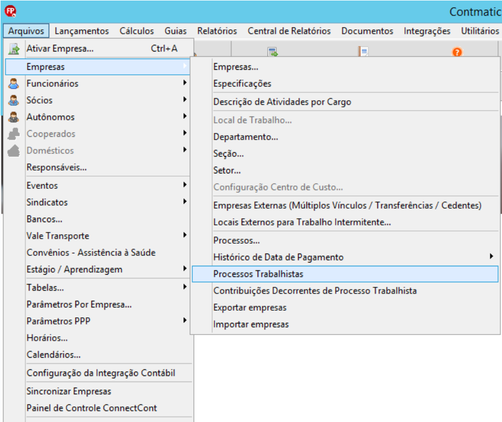Expand the Eventos submenu arrow

click(185, 184)
